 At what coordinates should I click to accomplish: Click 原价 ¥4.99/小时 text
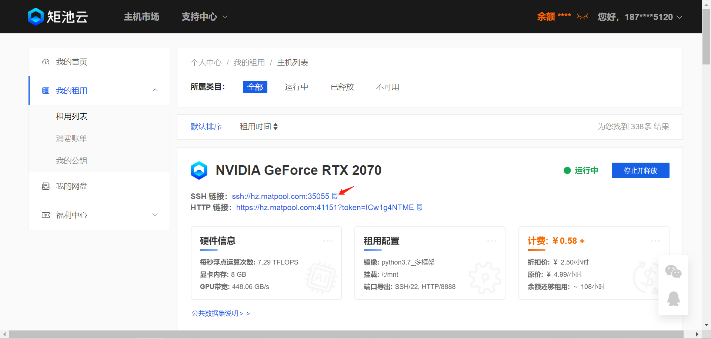point(555,275)
